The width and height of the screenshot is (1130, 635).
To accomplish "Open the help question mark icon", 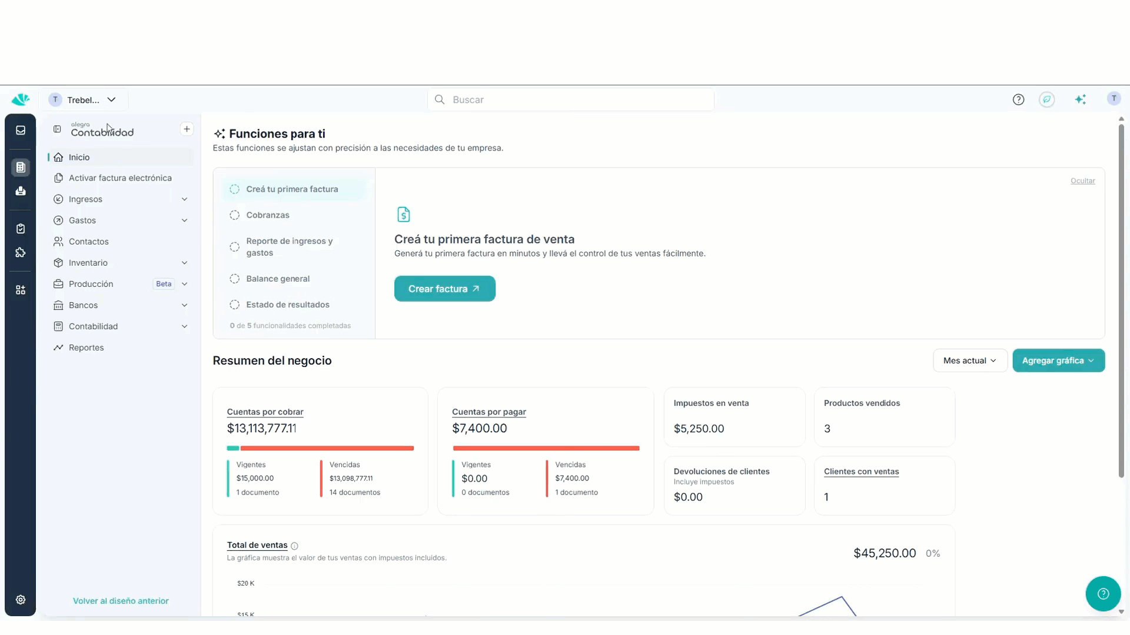I will 1018,100.
